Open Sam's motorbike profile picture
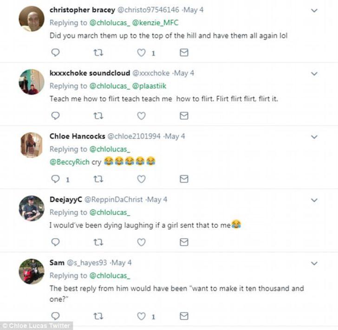338x330 pixels. [x=32, y=271]
